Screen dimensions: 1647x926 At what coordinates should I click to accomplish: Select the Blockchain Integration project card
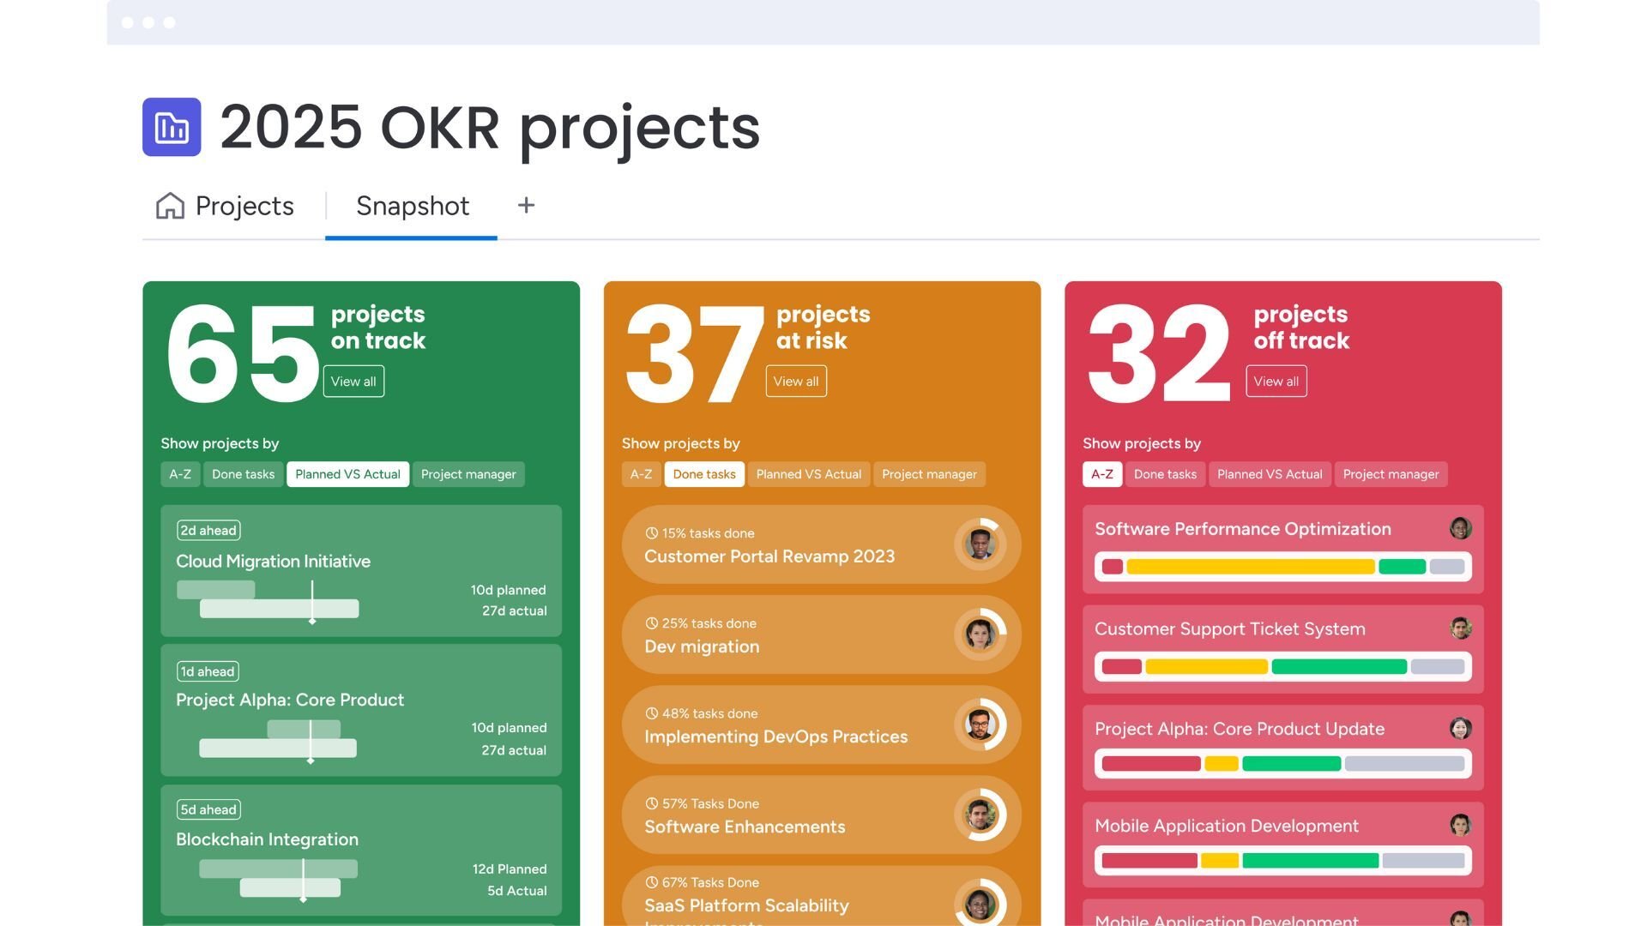coord(360,849)
